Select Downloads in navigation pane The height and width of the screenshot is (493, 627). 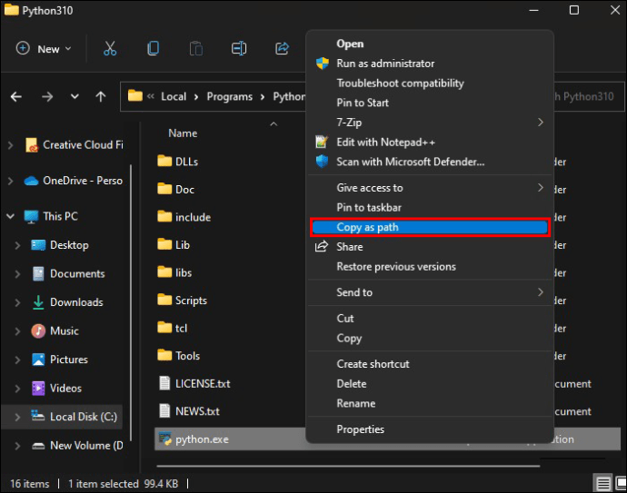(x=76, y=302)
